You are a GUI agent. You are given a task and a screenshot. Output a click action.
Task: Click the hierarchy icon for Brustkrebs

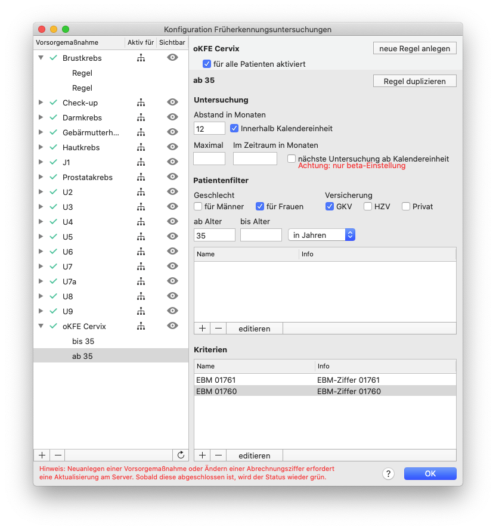coord(141,58)
